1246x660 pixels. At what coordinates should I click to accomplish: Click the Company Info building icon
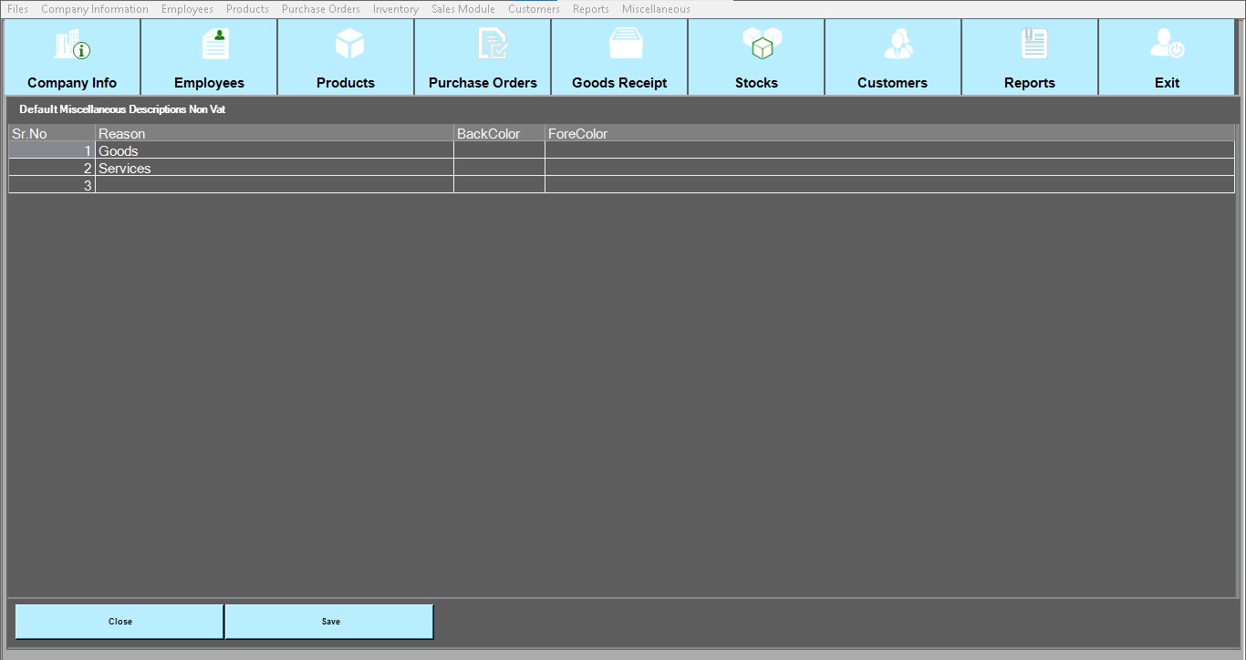[x=72, y=45]
